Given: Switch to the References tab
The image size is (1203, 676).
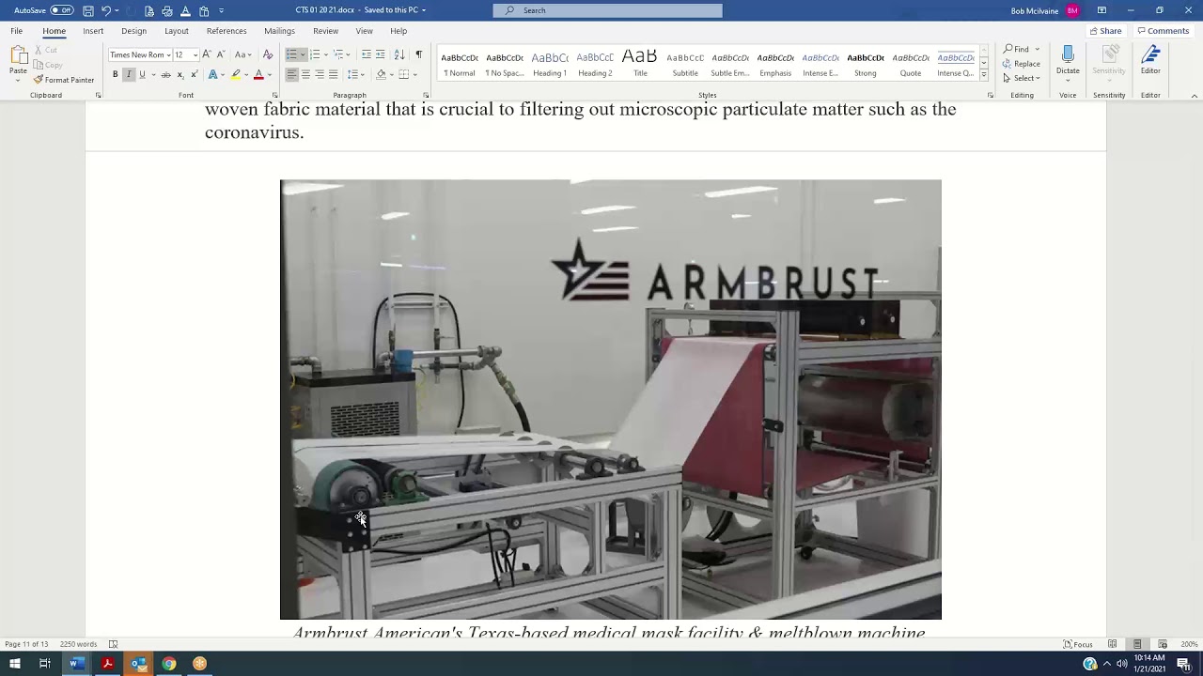Looking at the screenshot, I should point(227,31).
